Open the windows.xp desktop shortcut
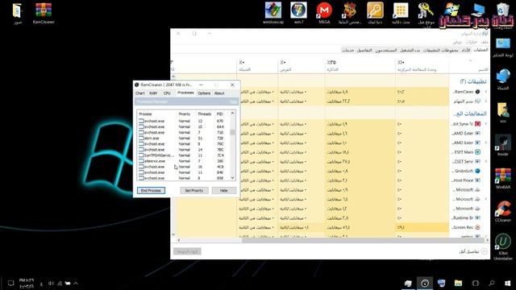 pyautogui.click(x=273, y=13)
